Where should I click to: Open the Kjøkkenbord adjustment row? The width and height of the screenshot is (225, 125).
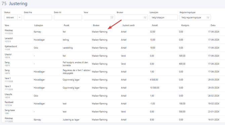coord(114,48)
